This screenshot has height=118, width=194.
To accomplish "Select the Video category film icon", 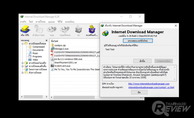I will [x=30, y=60].
